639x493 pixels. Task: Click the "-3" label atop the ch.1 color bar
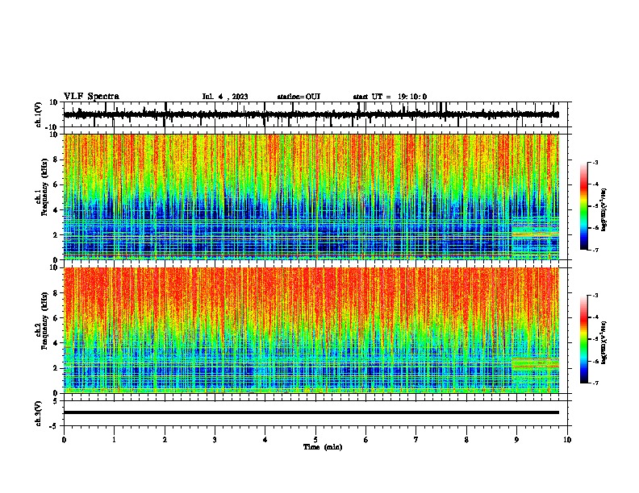tap(595, 162)
